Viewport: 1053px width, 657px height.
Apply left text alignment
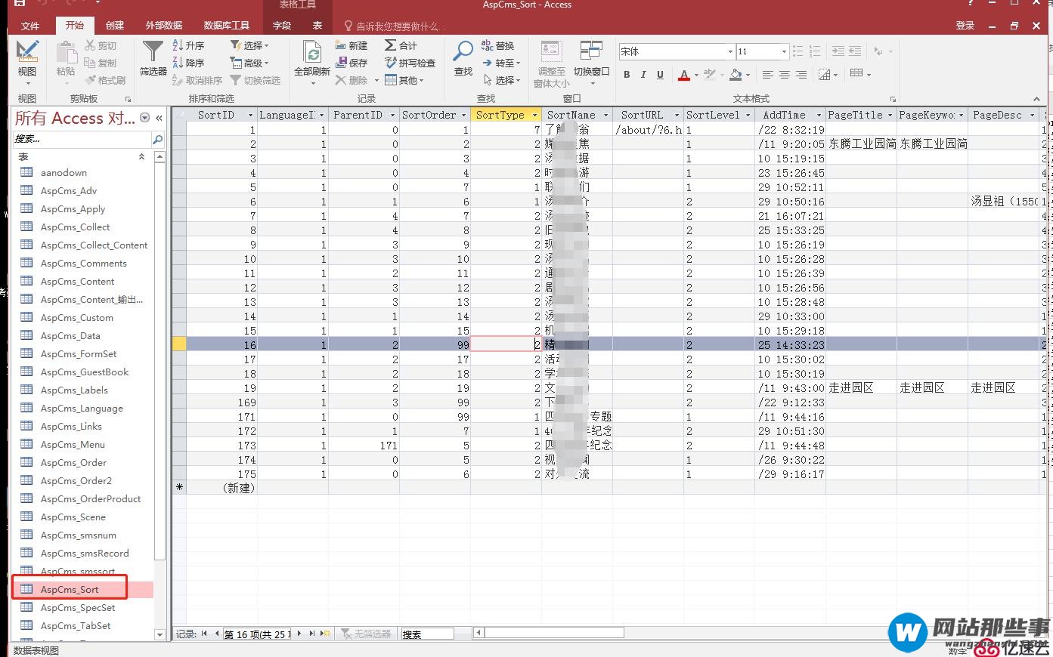(768, 74)
